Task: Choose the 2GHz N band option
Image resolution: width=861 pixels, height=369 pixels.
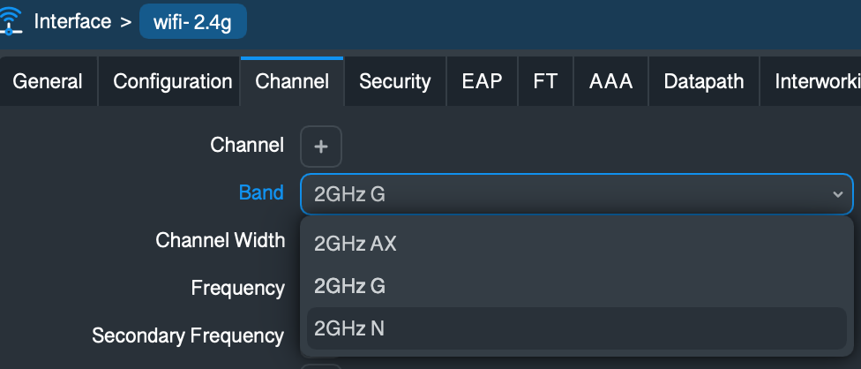Action: [349, 328]
